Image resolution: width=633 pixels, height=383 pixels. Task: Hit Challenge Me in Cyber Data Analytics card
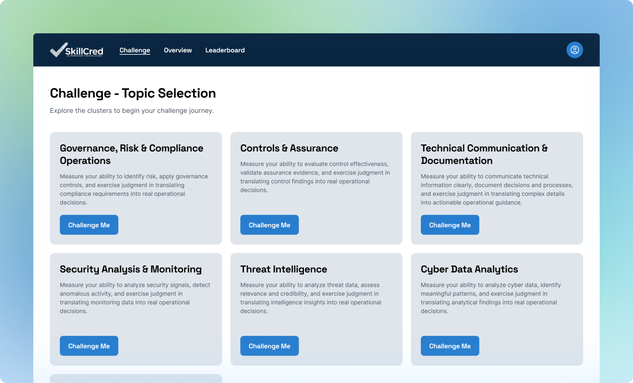click(450, 346)
